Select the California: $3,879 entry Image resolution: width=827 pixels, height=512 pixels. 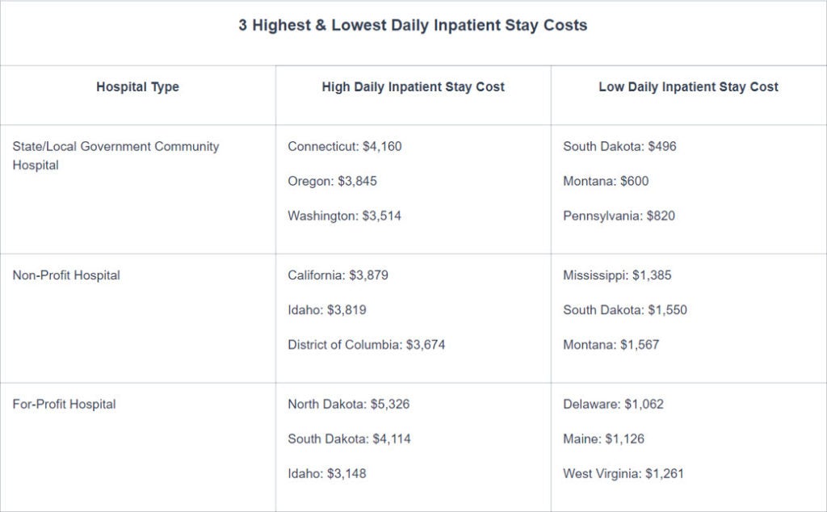pos(338,275)
